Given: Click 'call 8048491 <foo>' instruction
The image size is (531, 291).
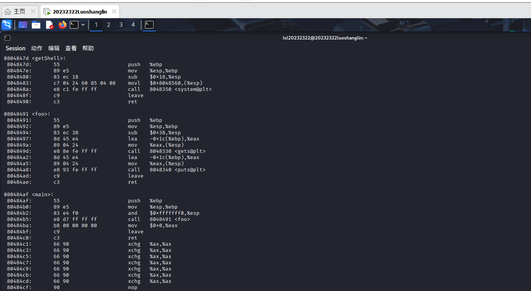Looking at the screenshot, I should tap(159, 219).
